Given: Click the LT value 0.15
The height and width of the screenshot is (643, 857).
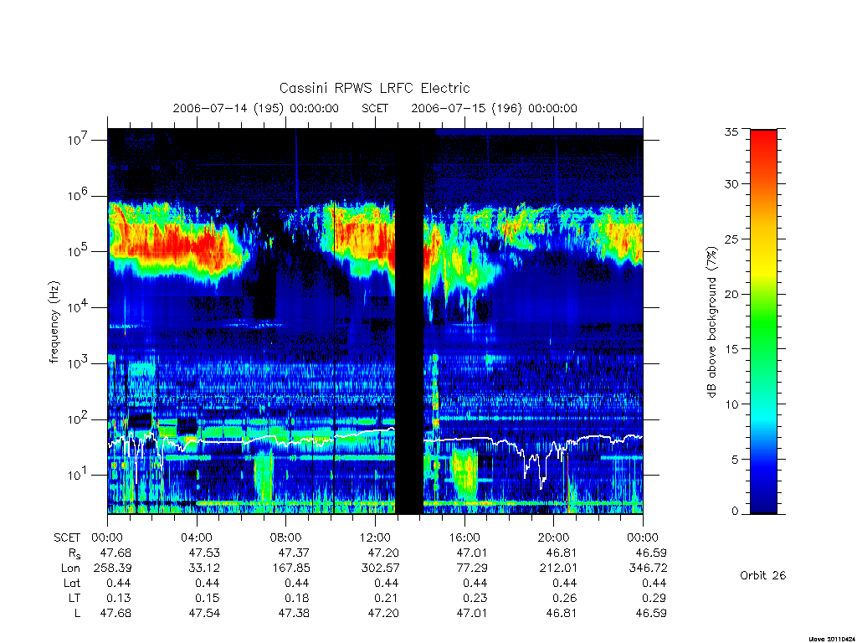Looking at the screenshot, I should (x=208, y=598).
